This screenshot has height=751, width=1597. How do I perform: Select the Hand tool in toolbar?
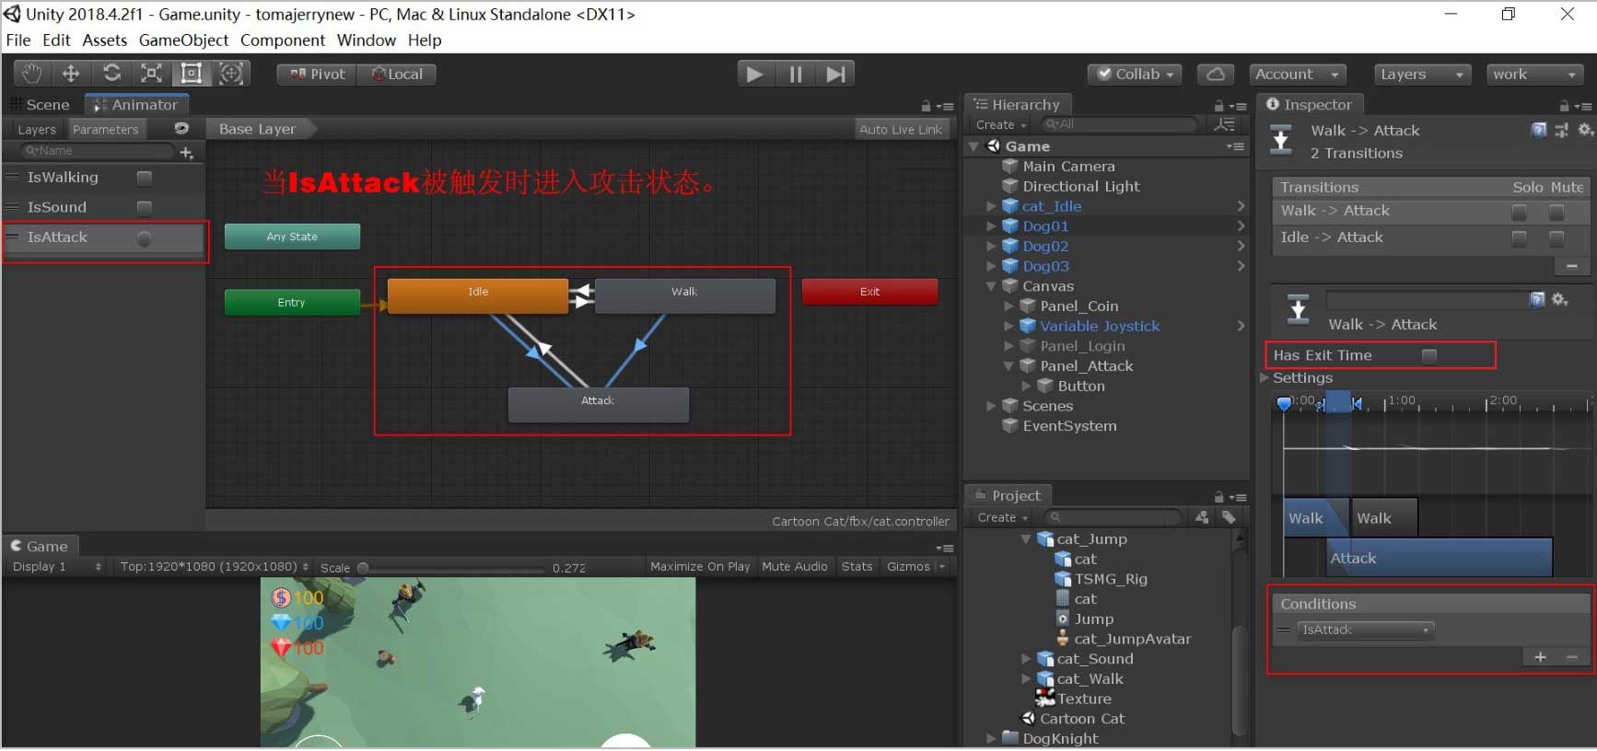pos(31,74)
